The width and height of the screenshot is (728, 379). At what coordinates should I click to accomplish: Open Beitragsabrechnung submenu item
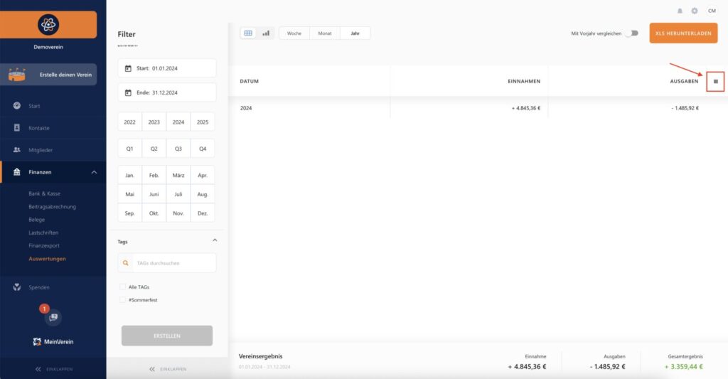point(52,206)
